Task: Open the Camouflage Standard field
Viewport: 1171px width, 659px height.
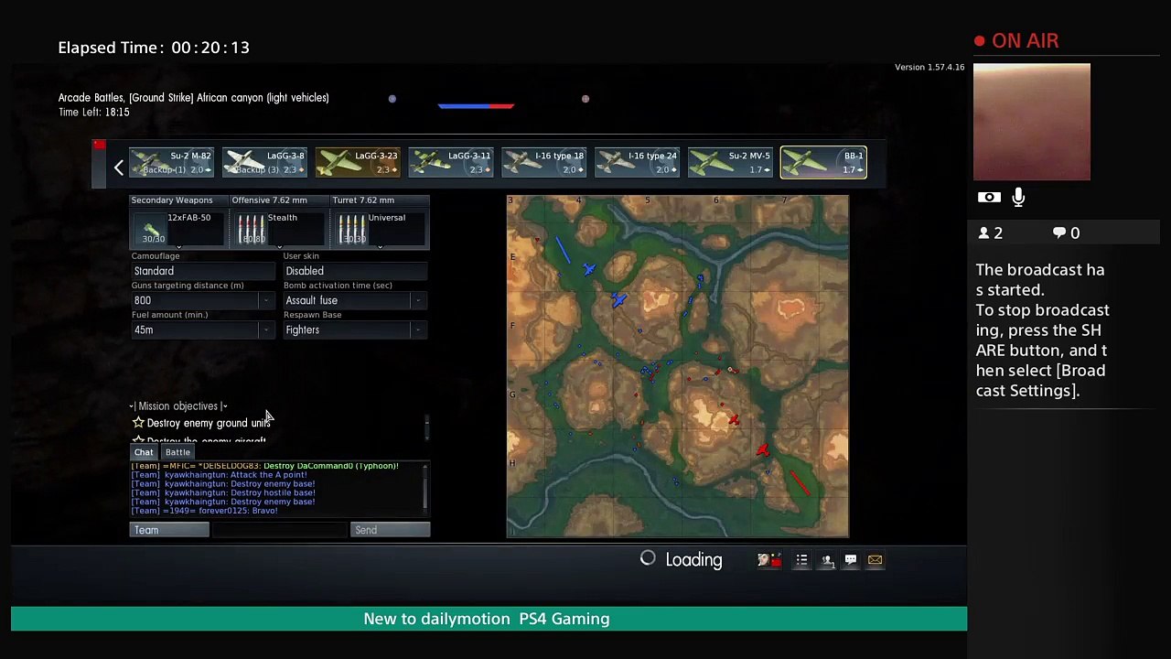Action: coord(202,271)
